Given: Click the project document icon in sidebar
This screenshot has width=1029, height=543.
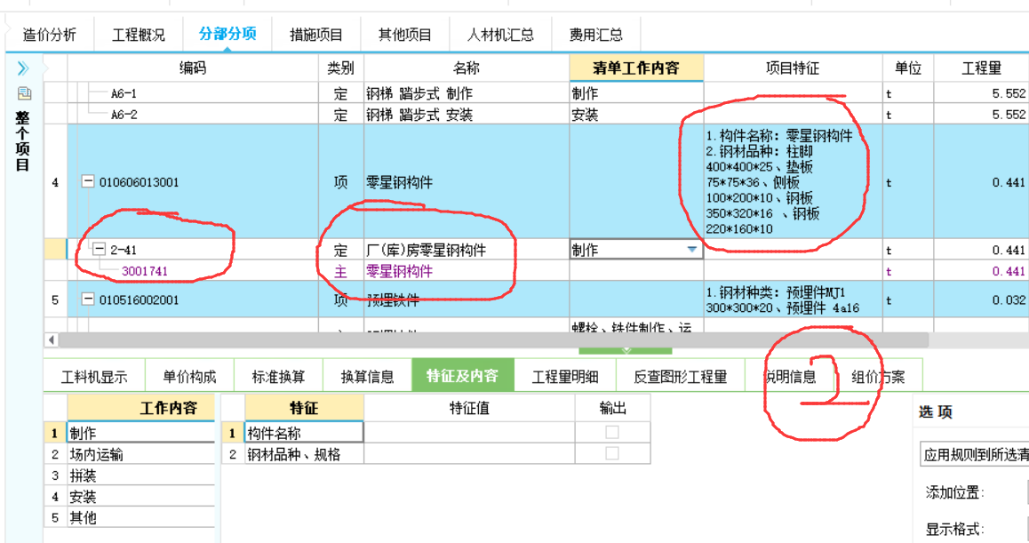Looking at the screenshot, I should coord(24,93).
